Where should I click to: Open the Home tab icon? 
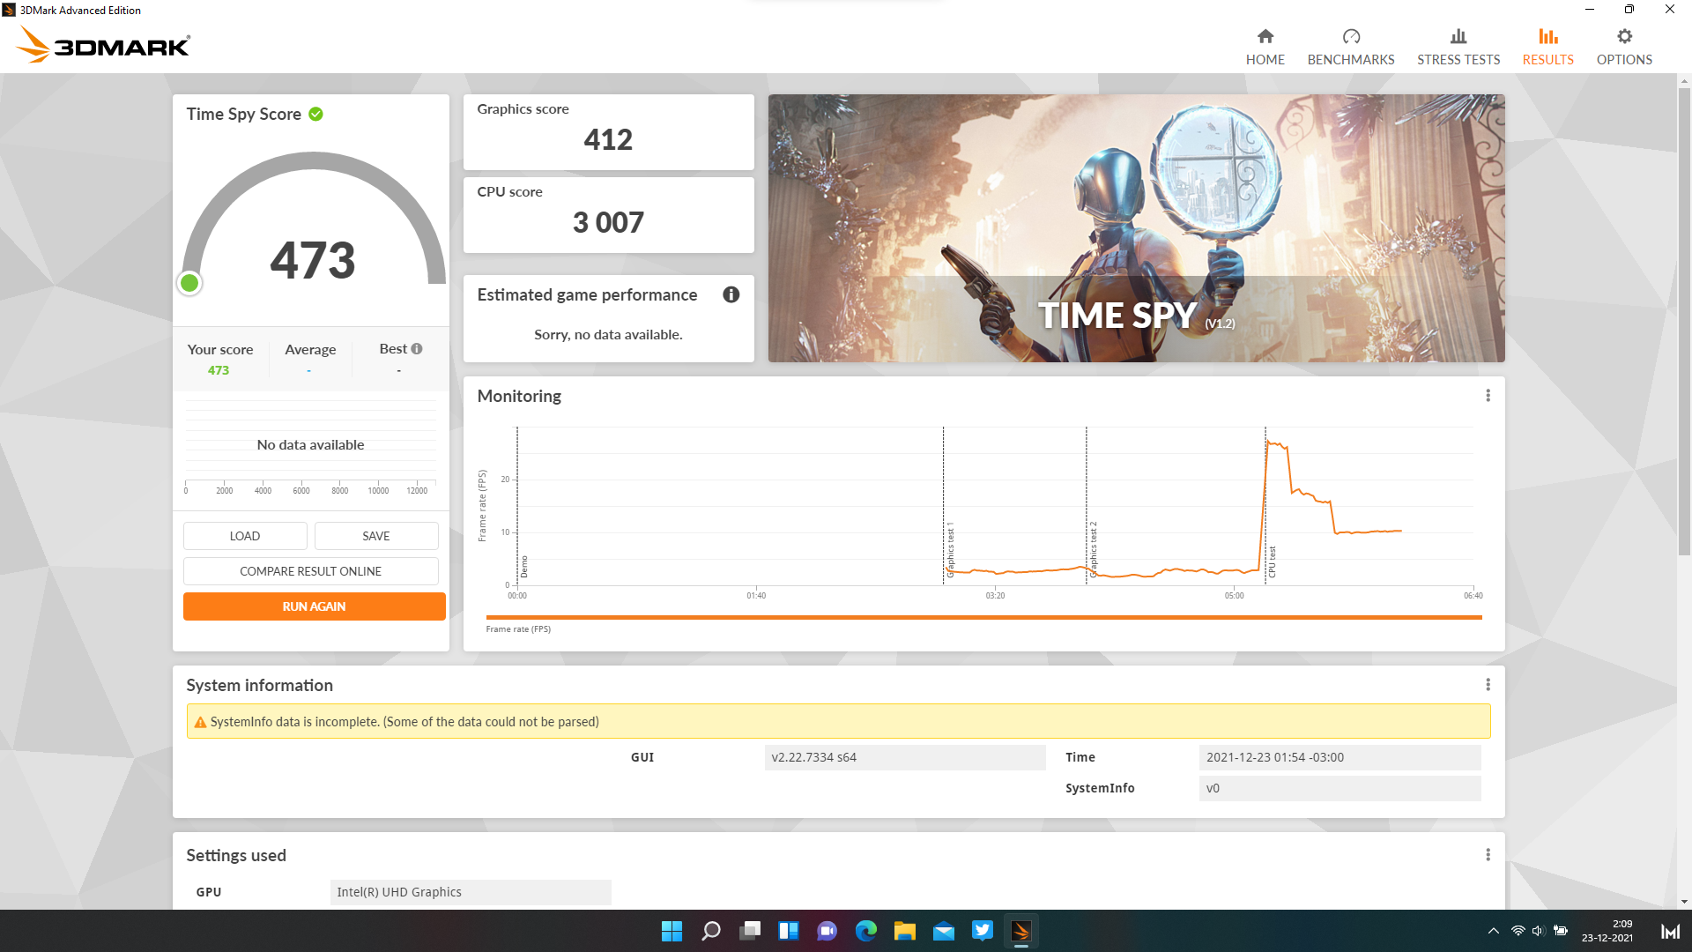pyautogui.click(x=1265, y=37)
